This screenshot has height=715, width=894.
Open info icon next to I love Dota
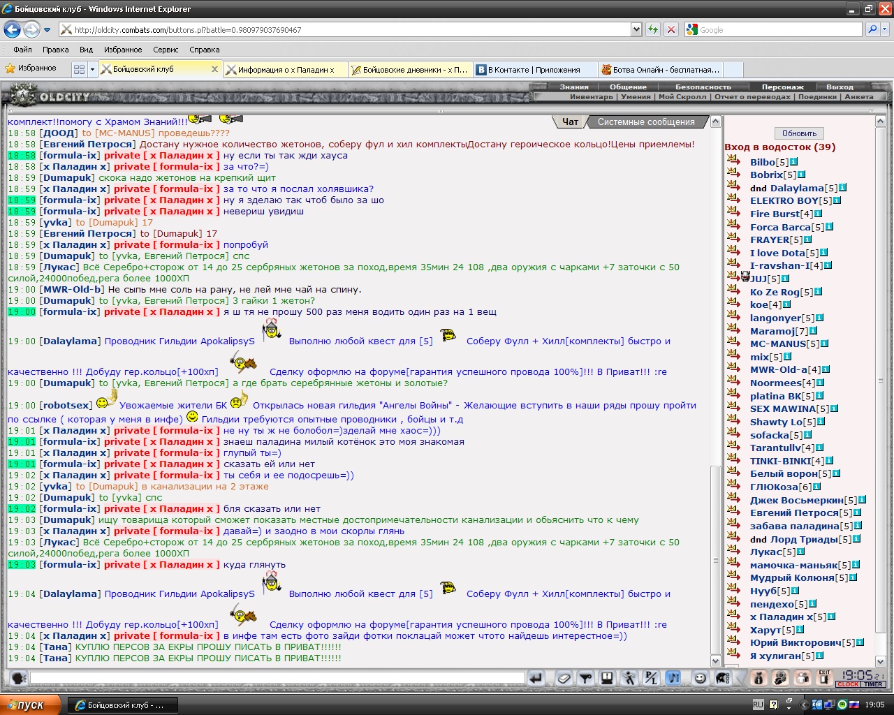(x=824, y=253)
